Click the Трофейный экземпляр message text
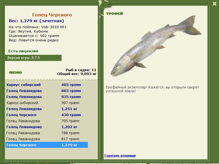The image size is (219, 164). [x=152, y=89]
